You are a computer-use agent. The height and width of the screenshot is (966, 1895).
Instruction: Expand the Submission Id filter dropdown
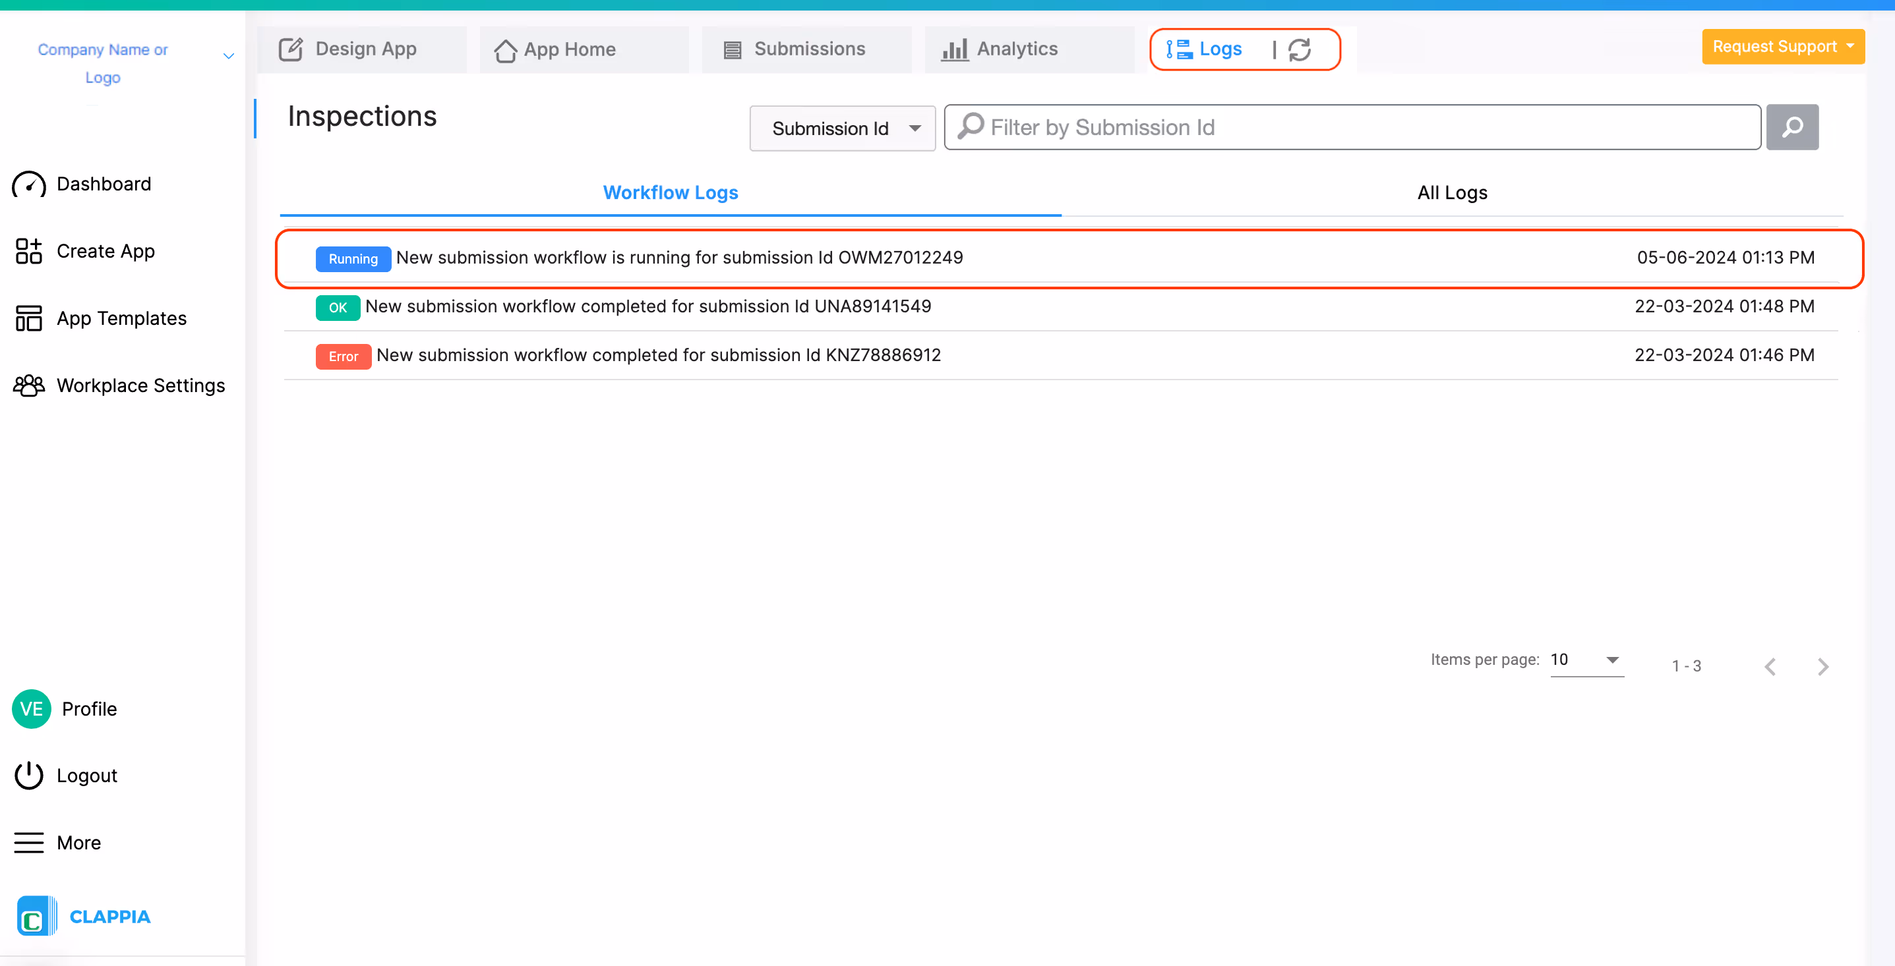(842, 128)
